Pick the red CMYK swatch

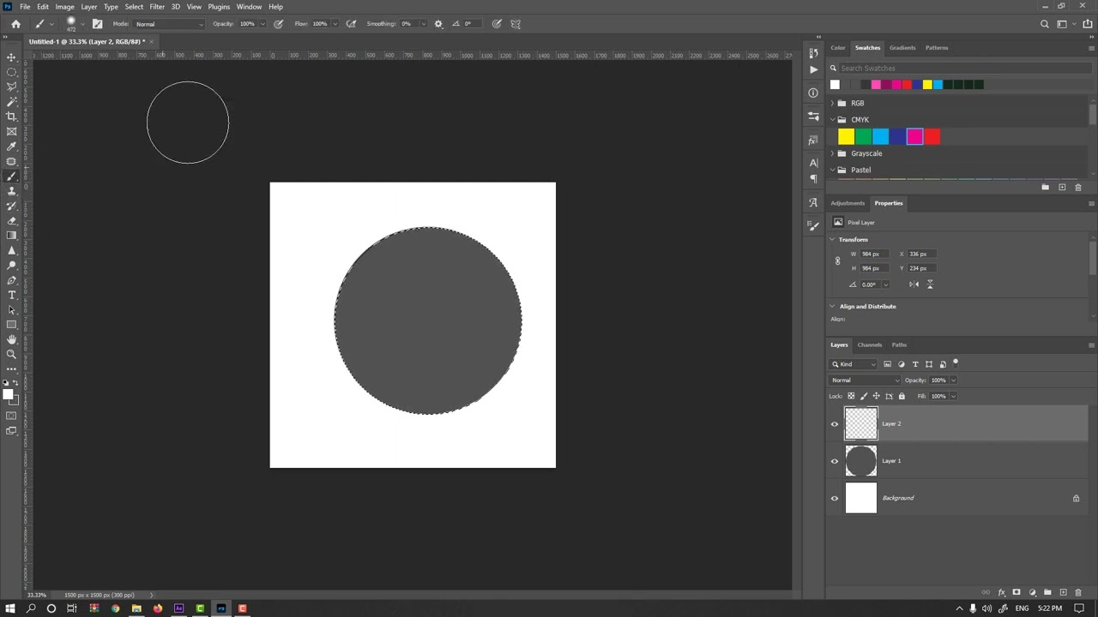[x=932, y=137]
